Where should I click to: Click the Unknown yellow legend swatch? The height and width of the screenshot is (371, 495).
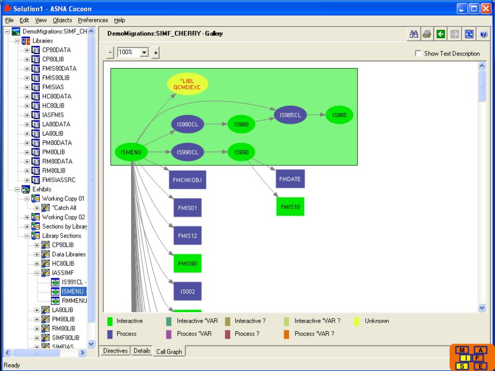(357, 321)
